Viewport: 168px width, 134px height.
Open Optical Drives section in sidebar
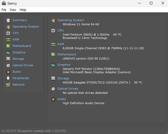(23, 65)
